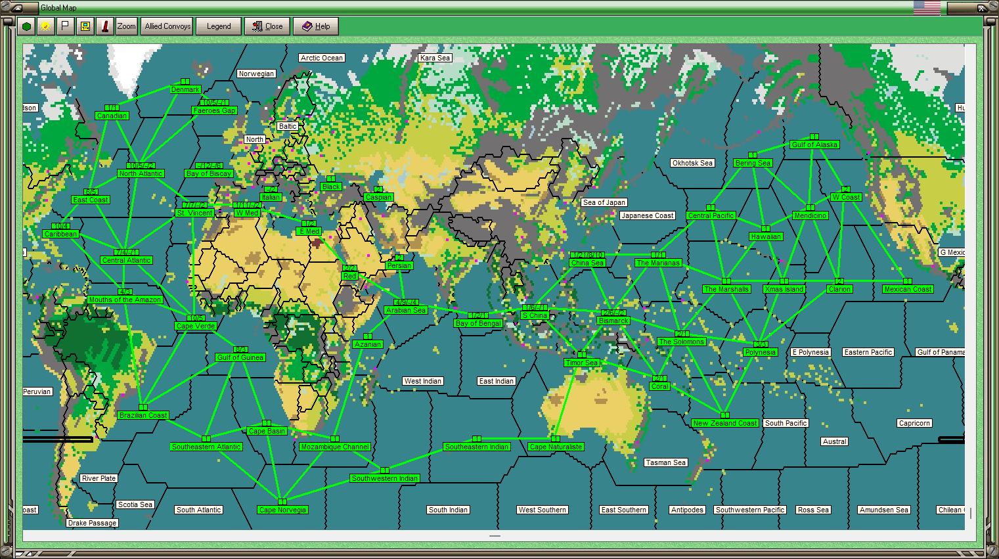Click the "Bering Sea" zone label
This screenshot has width=999, height=559.
click(x=753, y=163)
